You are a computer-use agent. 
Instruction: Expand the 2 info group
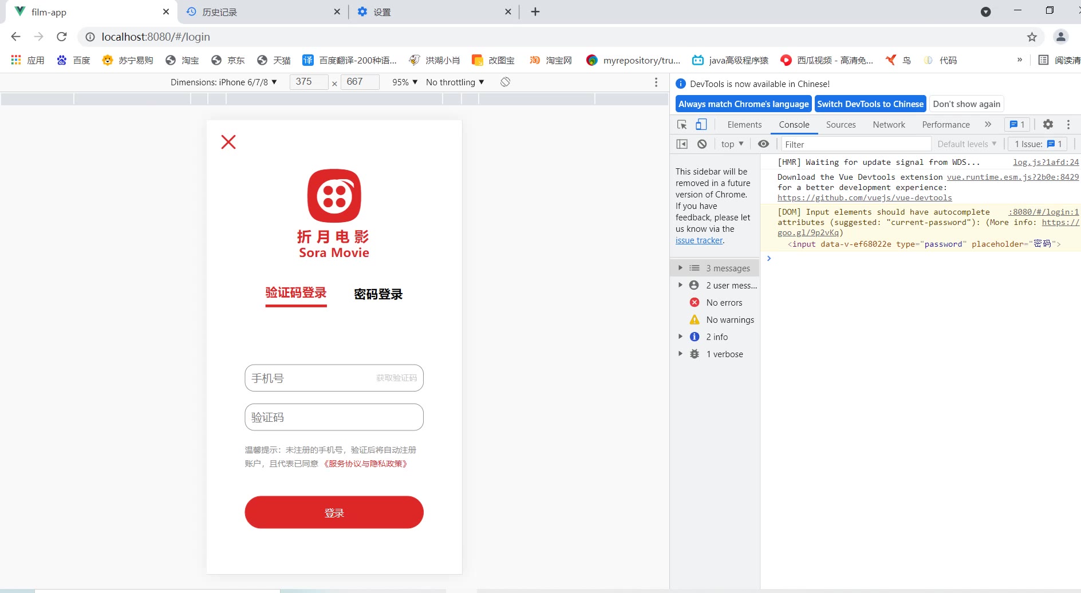(715, 337)
